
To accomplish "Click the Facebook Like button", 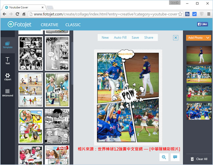I will click(x=202, y=24).
